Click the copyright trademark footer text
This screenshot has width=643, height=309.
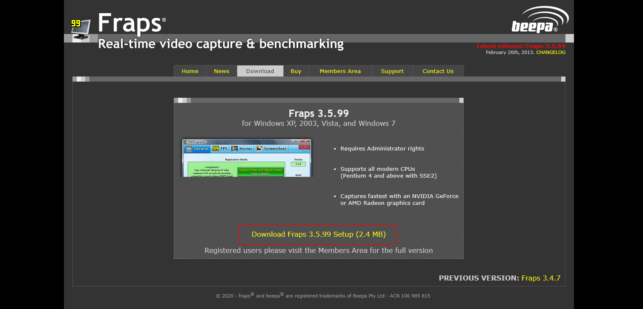pyautogui.click(x=323, y=295)
